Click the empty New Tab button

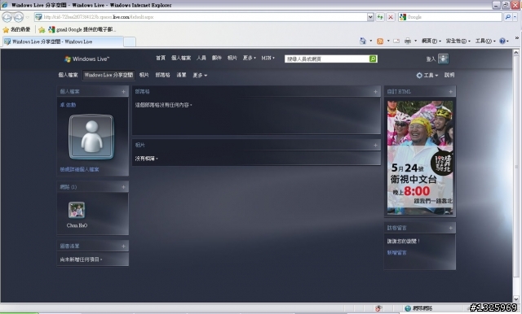tap(130, 42)
